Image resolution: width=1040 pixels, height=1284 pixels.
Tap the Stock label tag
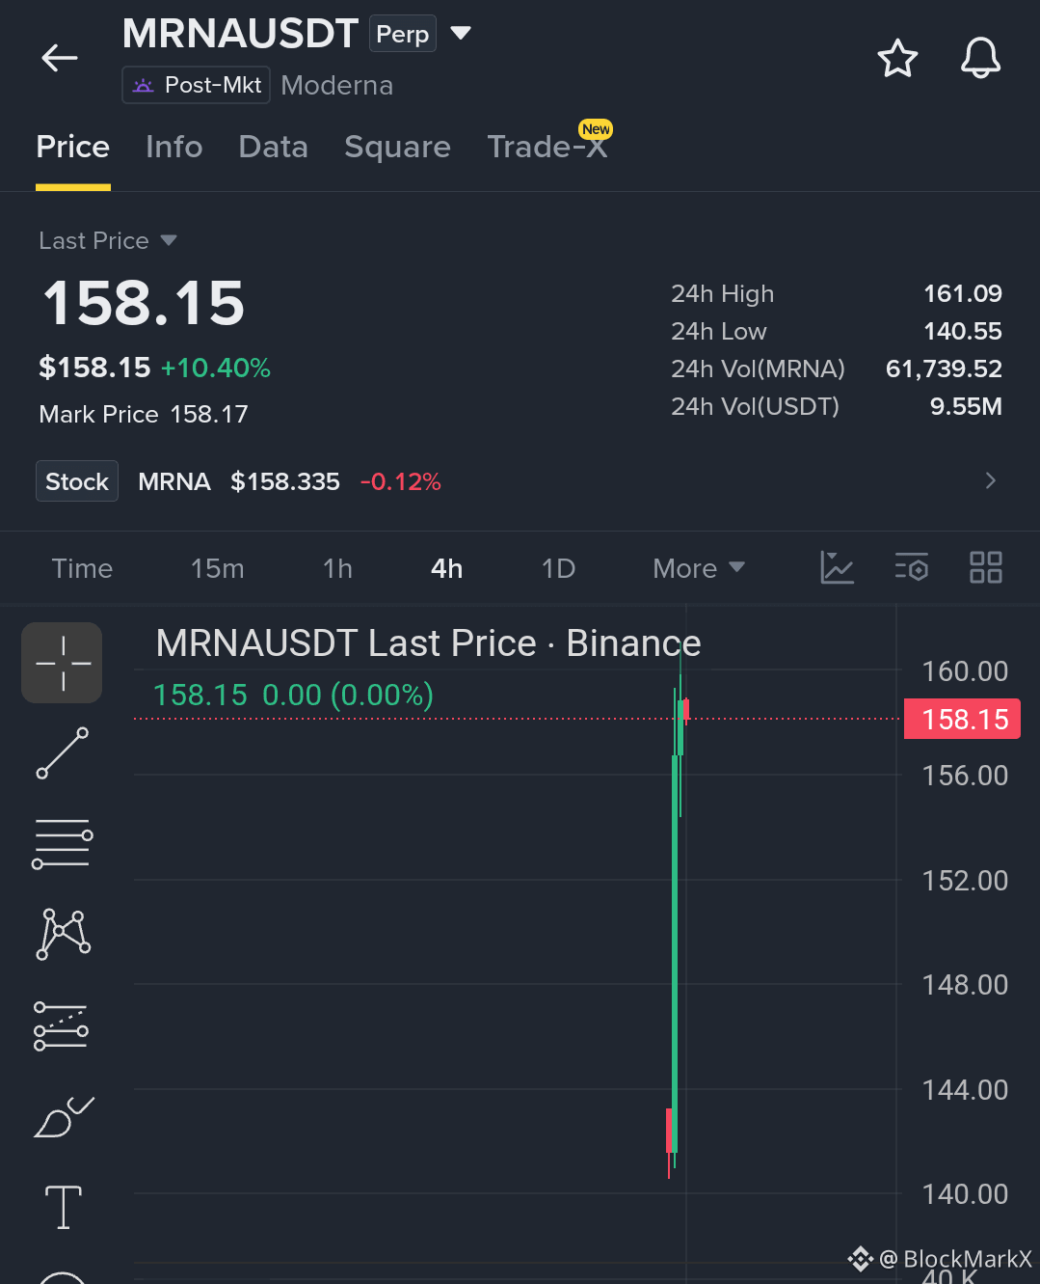tap(77, 481)
